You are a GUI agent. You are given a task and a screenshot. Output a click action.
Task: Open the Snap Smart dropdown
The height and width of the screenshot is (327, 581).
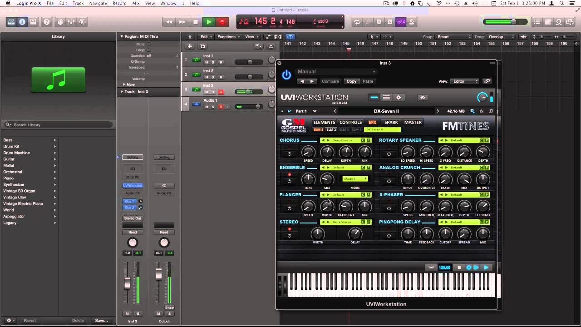click(x=454, y=37)
